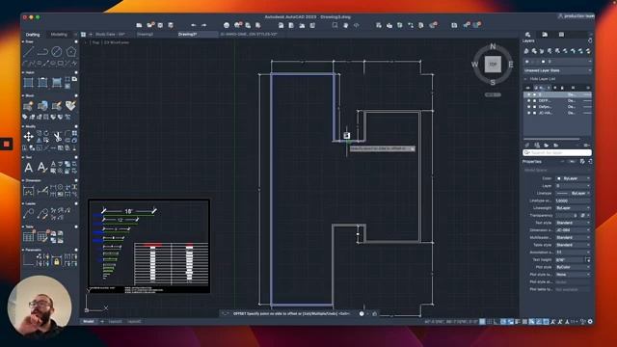
Task: Open the Table style dropdown
Action: (573, 245)
